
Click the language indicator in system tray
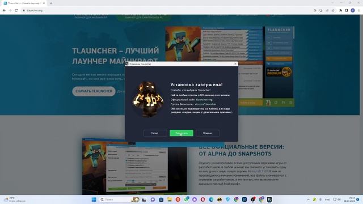coord(328,199)
